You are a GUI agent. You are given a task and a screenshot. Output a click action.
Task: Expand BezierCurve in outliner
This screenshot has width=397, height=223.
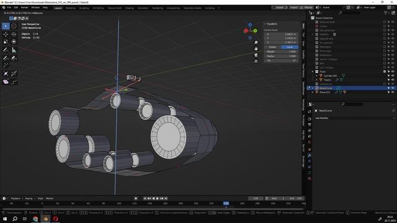point(313,88)
